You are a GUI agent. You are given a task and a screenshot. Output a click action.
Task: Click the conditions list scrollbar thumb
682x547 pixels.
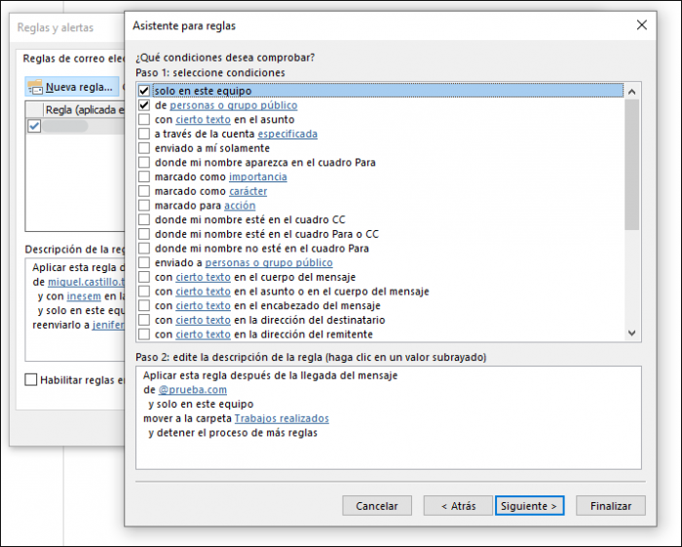[x=632, y=165]
